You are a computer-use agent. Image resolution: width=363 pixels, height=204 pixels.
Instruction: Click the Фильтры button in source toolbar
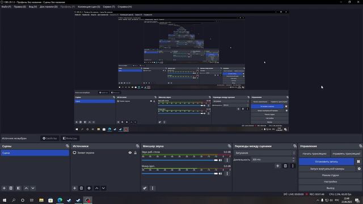click(x=70, y=138)
